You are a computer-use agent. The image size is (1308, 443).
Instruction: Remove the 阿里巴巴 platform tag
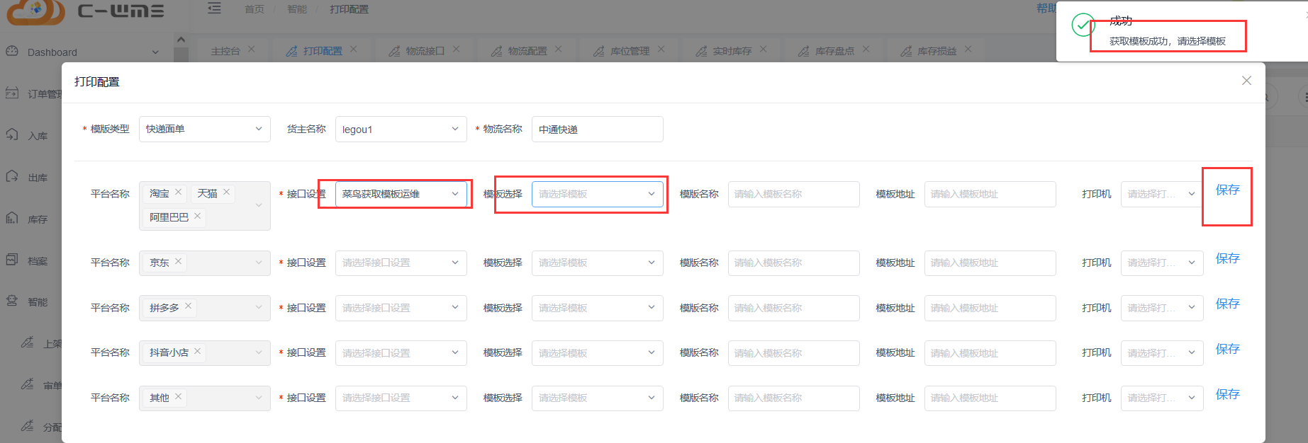(x=198, y=216)
